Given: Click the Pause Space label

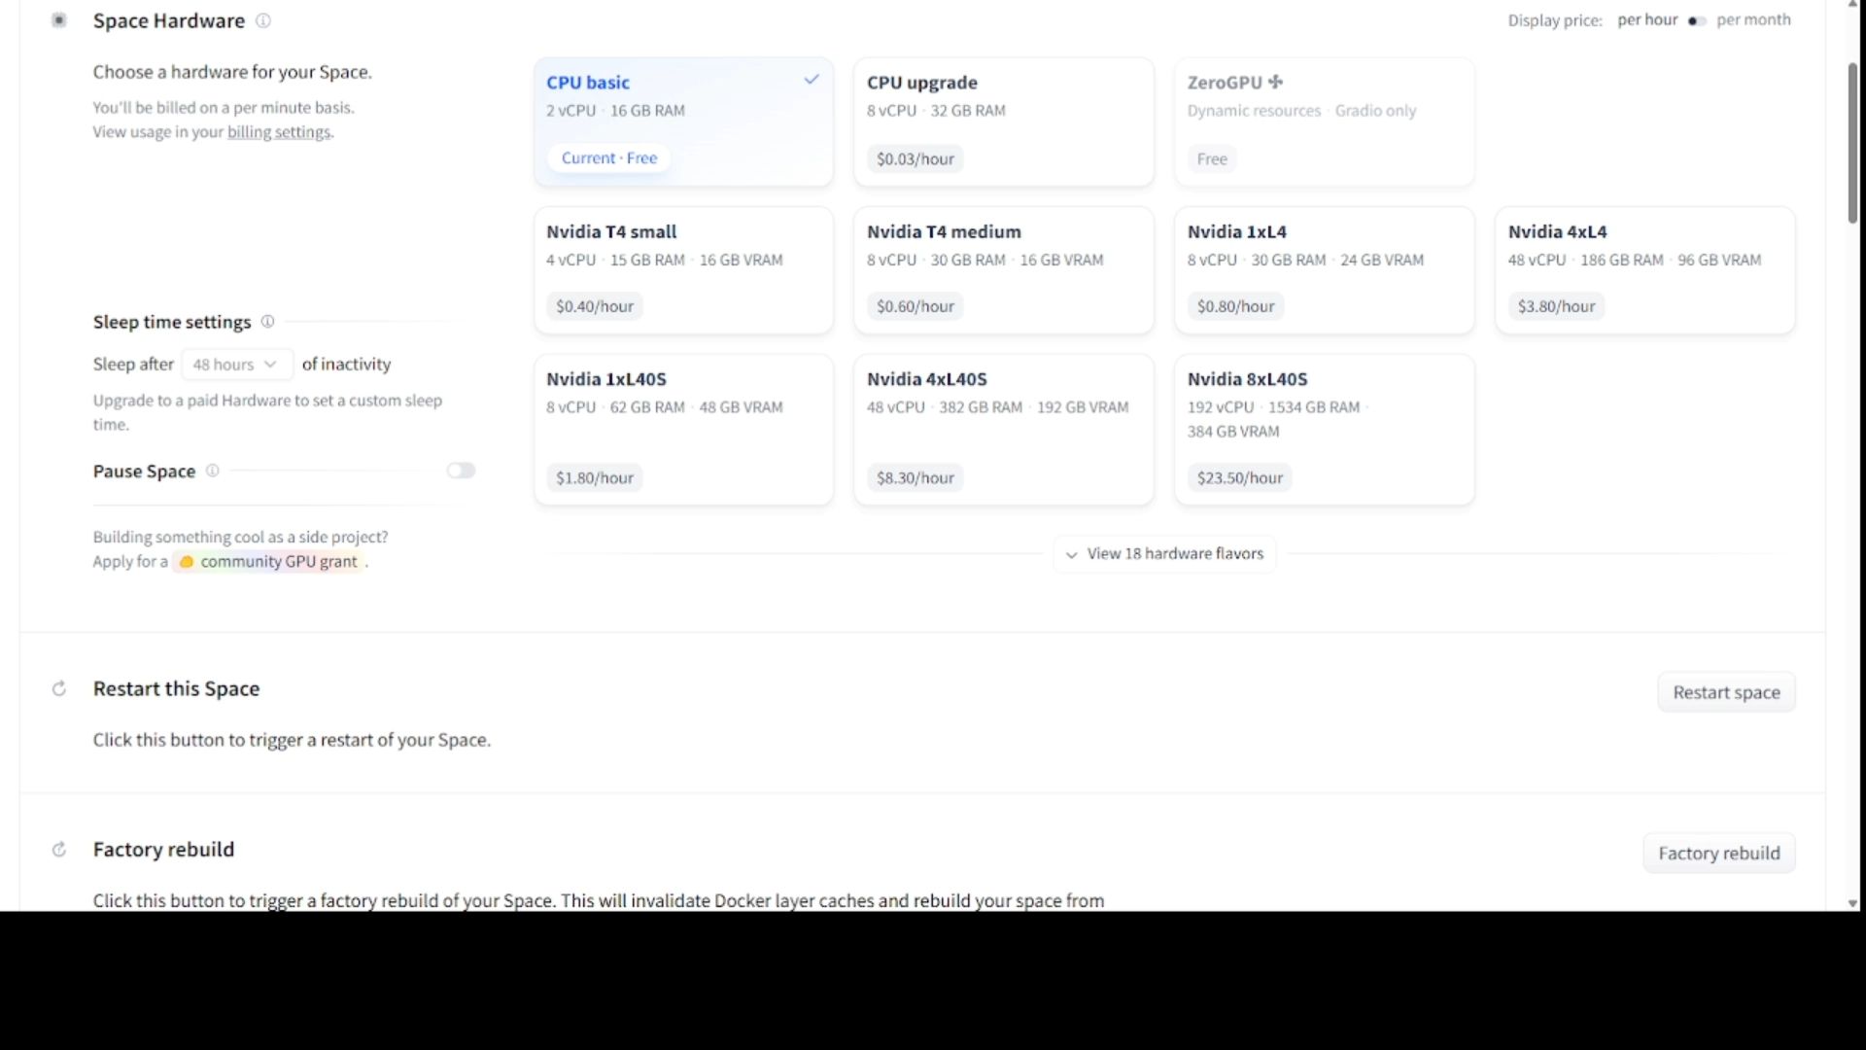Looking at the screenshot, I should click(x=144, y=472).
